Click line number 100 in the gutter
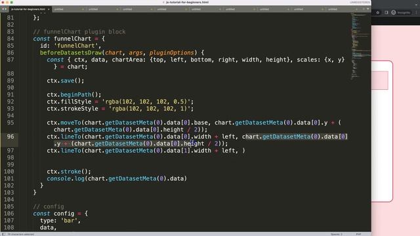Viewport: 420px width, 236px height. [x=9, y=172]
